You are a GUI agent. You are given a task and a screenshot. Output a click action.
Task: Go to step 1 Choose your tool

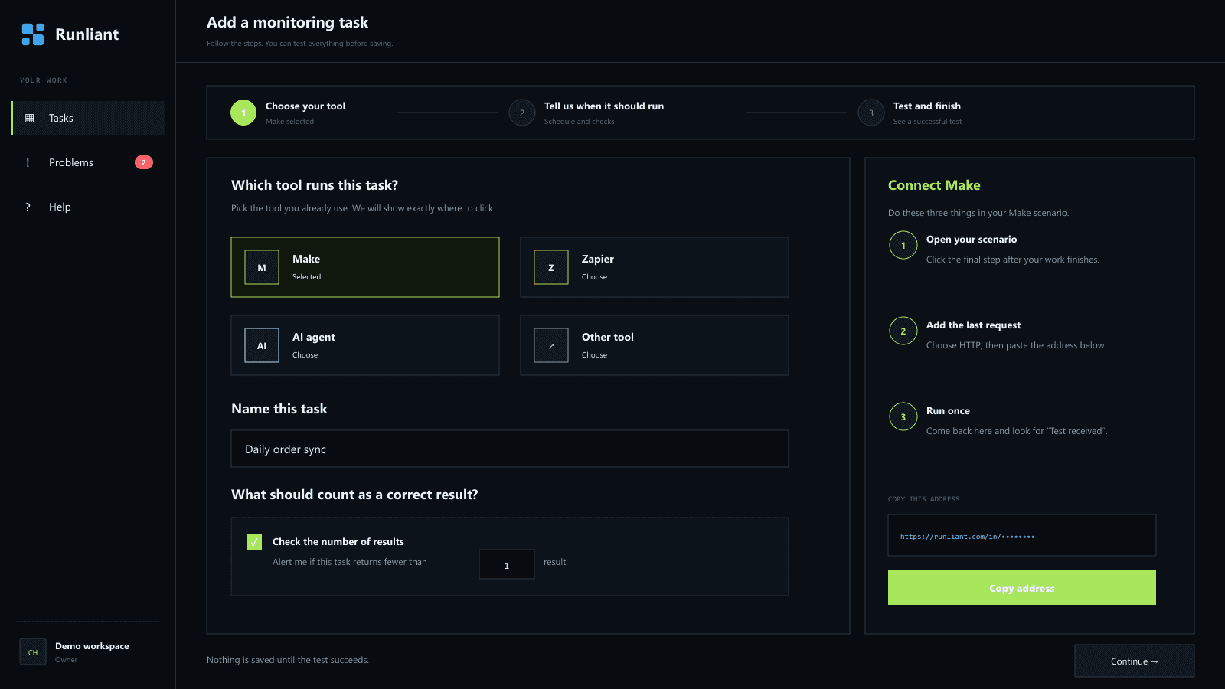[288, 113]
